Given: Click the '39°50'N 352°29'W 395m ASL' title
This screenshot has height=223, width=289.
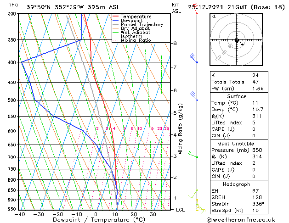Looking at the screenshot, I should (x=73, y=7).
